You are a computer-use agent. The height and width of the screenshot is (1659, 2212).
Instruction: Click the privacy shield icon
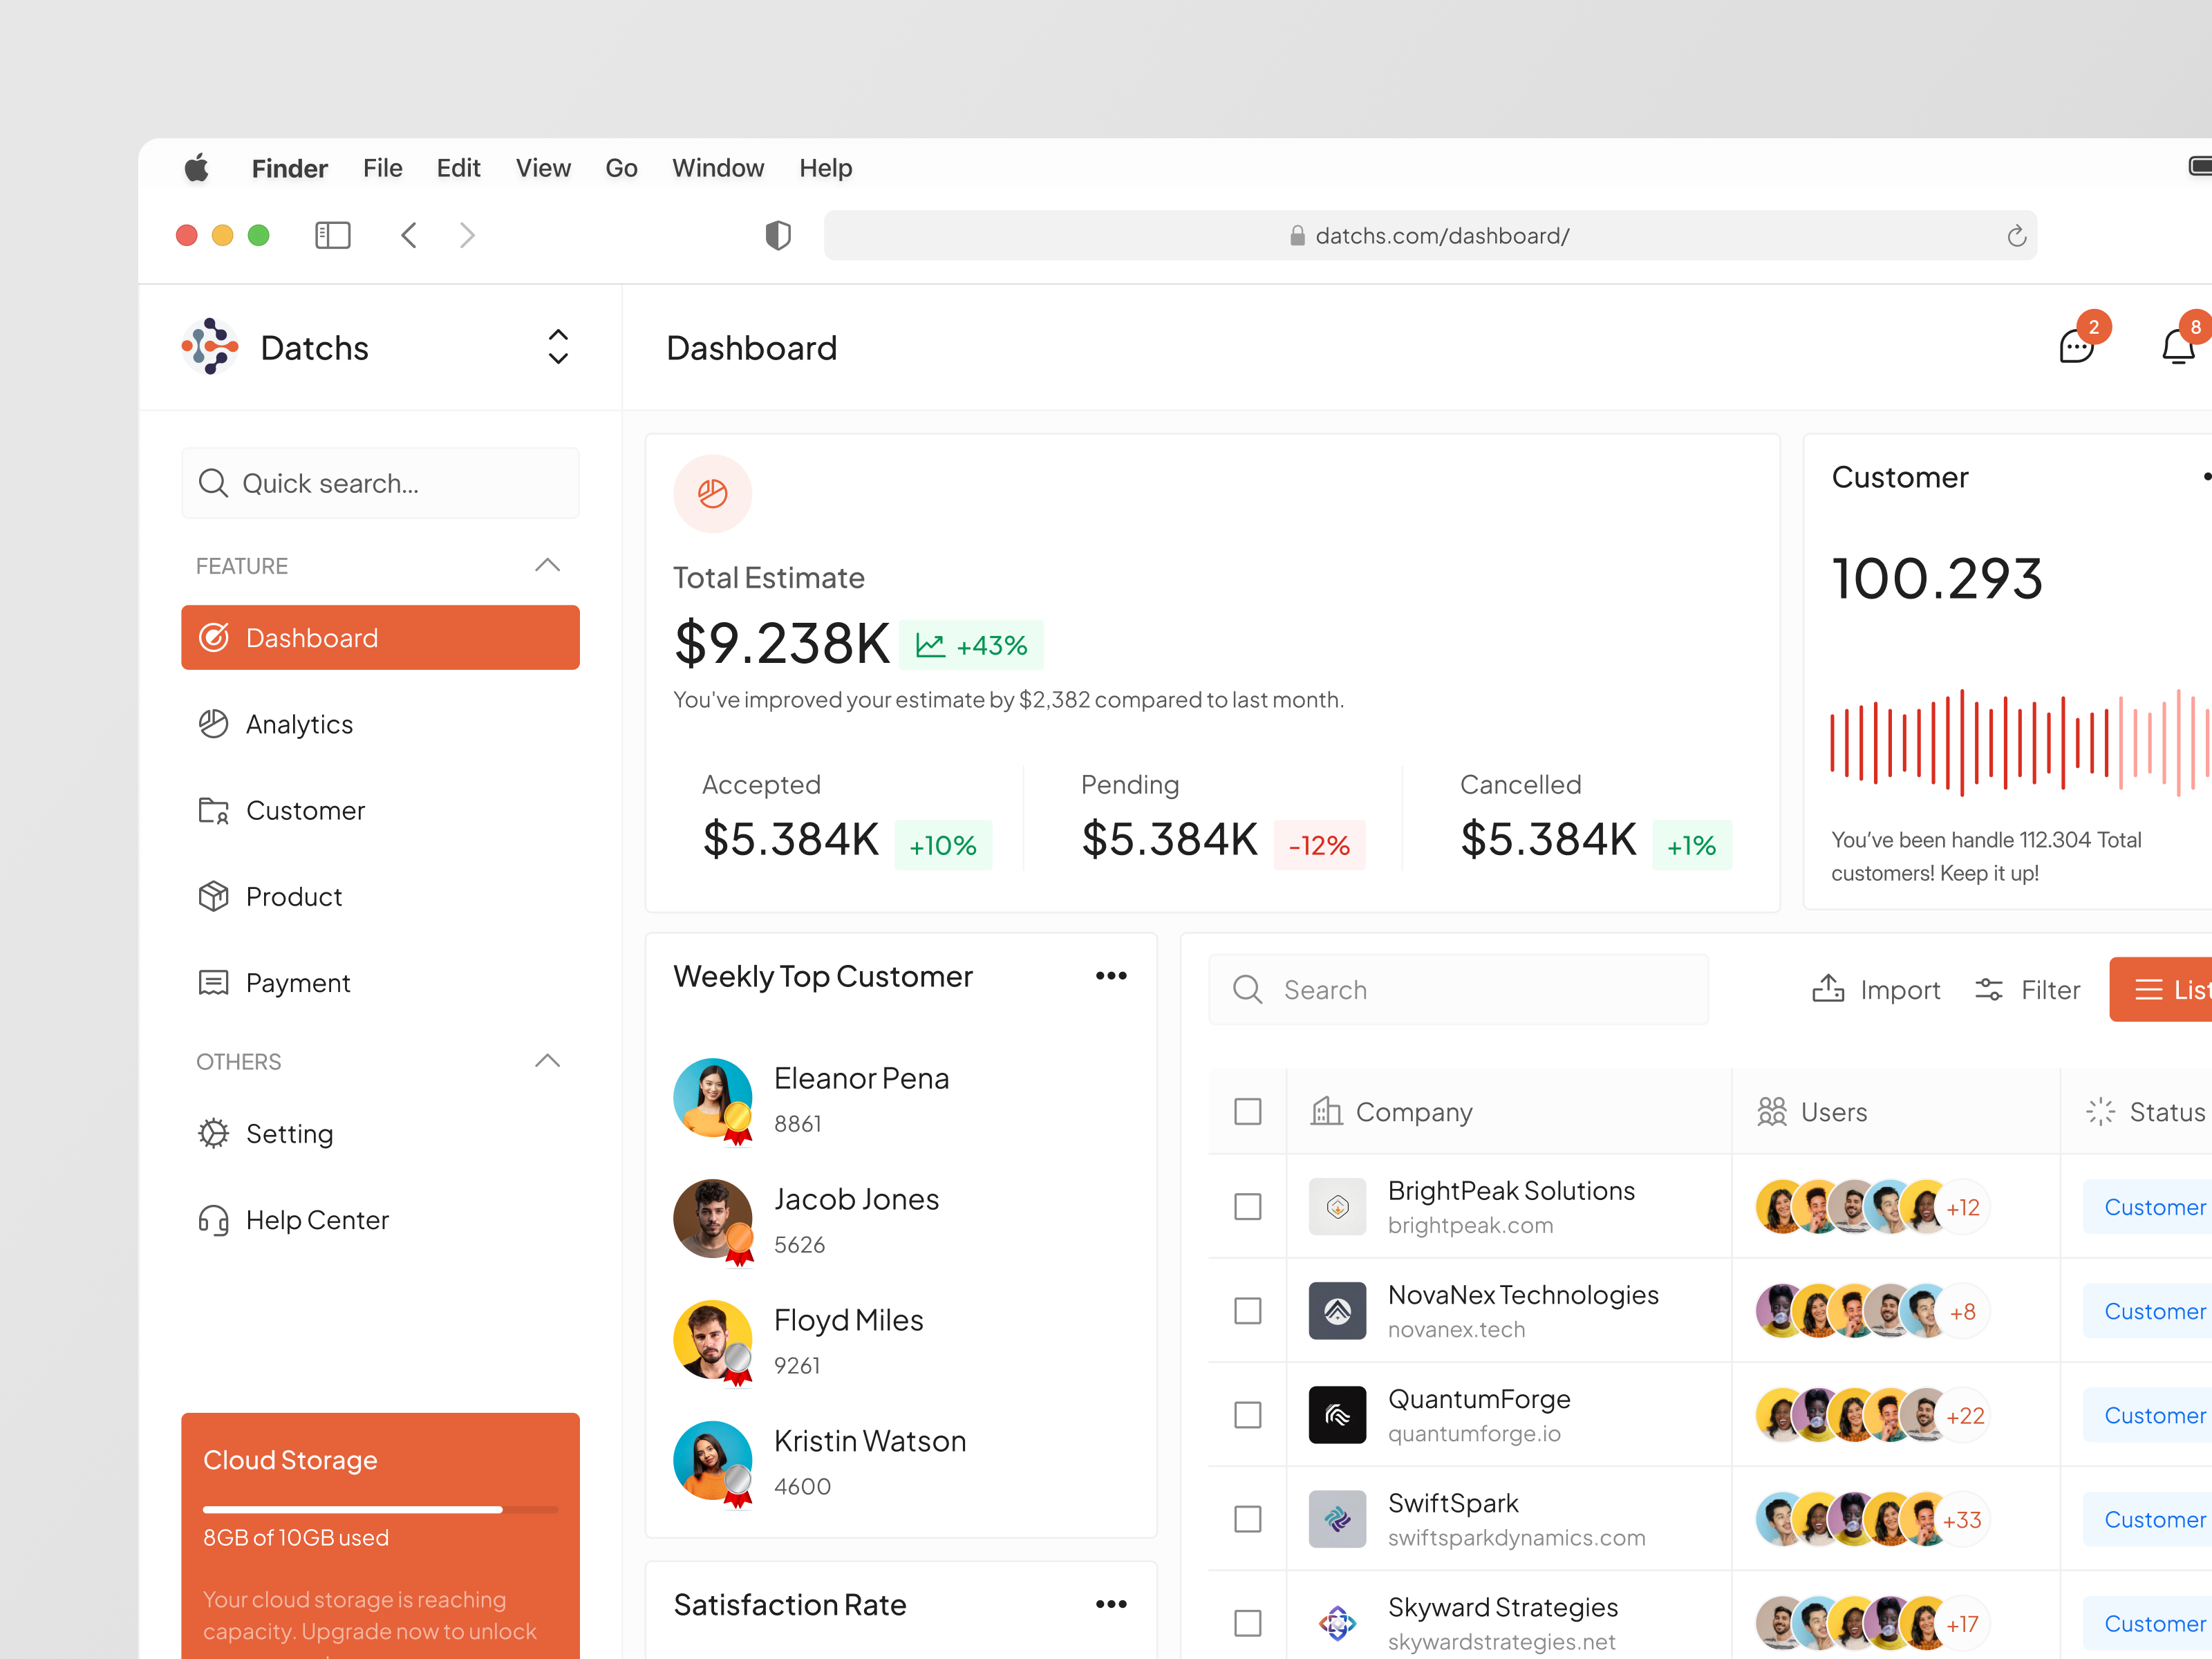coord(778,235)
